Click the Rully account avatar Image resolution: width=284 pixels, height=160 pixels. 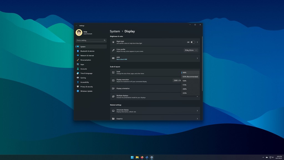point(78,32)
